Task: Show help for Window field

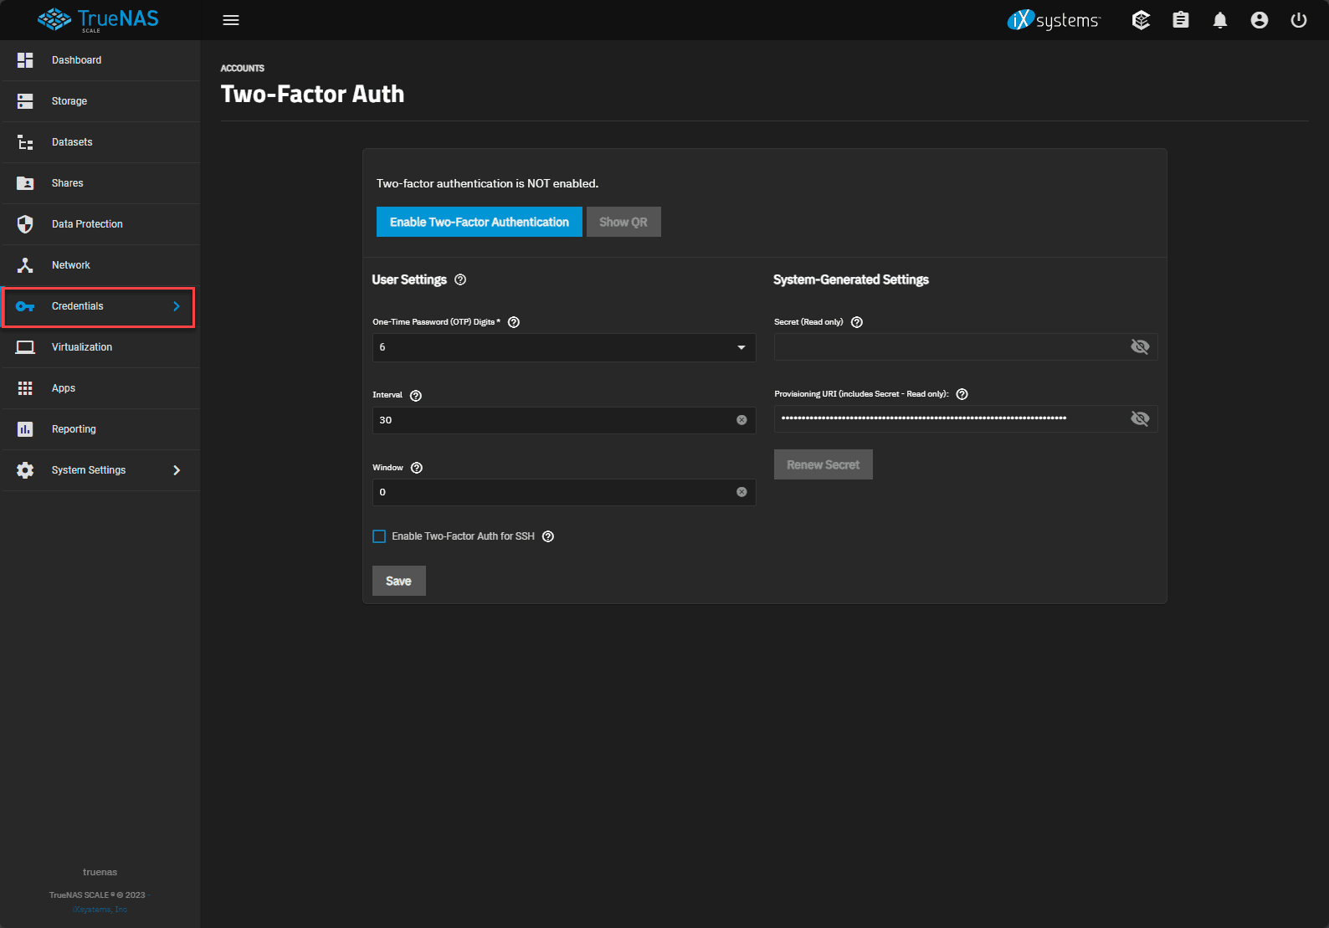Action: point(417,468)
